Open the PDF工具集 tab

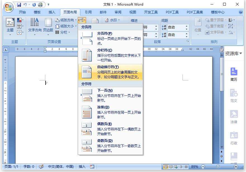[x=195, y=12]
